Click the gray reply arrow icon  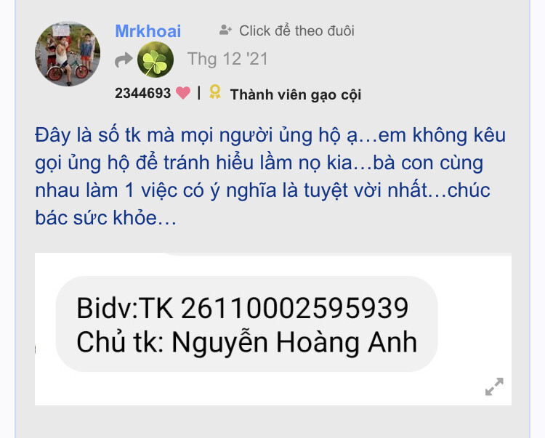(x=124, y=60)
